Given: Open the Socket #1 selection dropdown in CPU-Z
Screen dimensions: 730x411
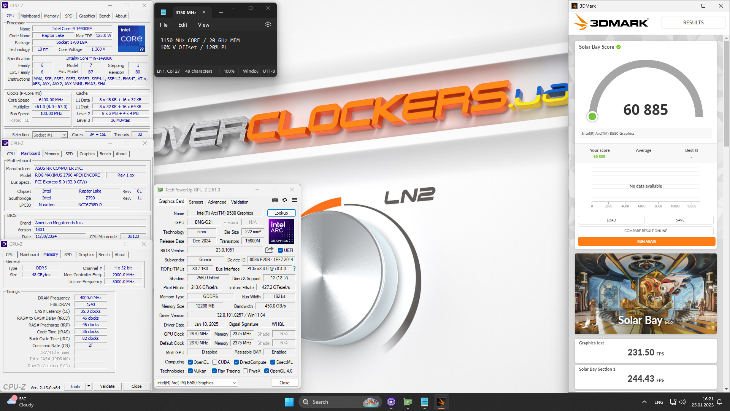Looking at the screenshot, I should (50, 135).
